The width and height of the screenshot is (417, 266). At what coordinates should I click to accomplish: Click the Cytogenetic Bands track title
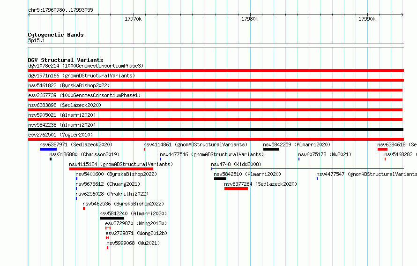click(x=56, y=35)
